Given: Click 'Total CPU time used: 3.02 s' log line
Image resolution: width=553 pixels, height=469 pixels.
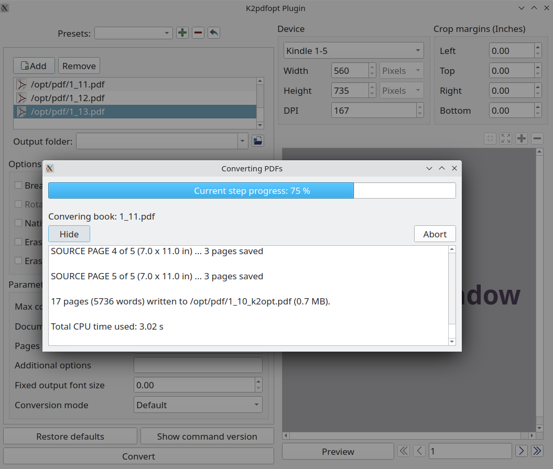Looking at the screenshot, I should point(107,326).
